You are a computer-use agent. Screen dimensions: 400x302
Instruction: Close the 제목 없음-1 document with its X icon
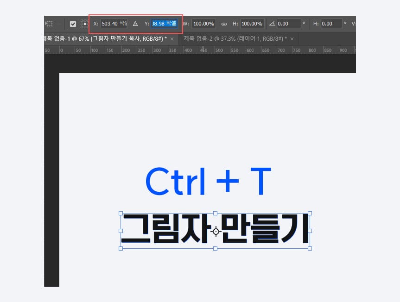pos(171,39)
